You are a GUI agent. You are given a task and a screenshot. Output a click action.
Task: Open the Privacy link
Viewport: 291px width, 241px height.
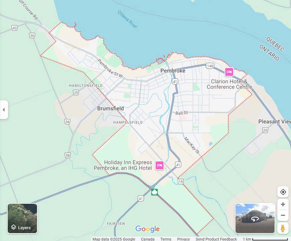tap(184, 239)
